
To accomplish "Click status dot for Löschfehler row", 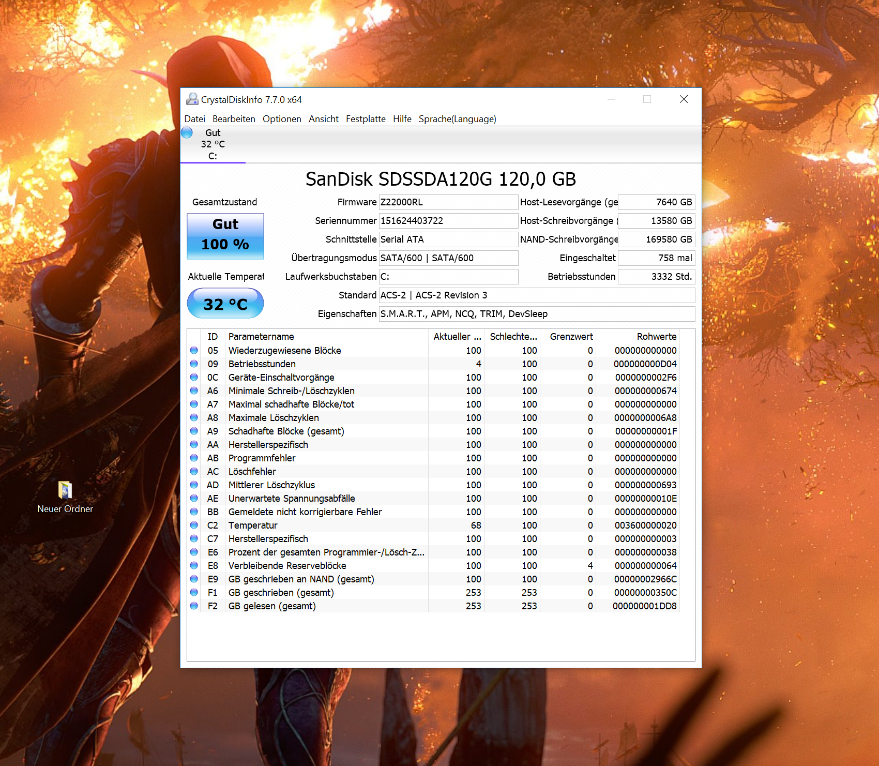I will (194, 471).
